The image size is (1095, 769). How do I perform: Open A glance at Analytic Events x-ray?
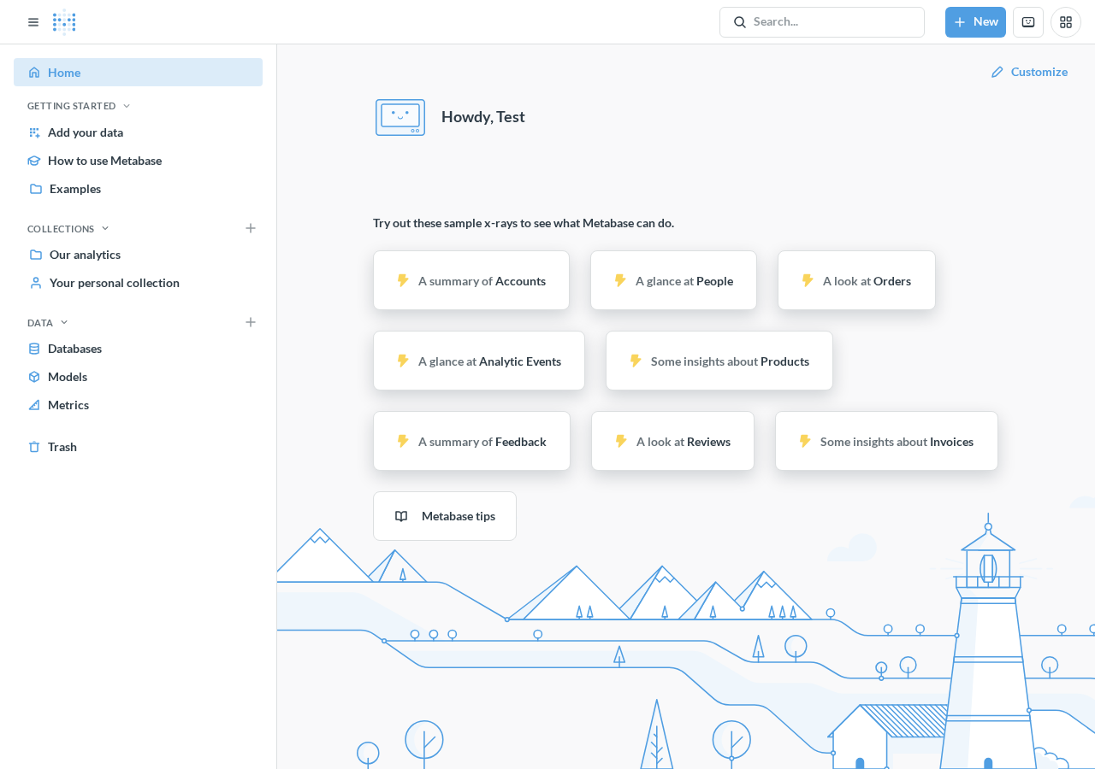479,361
